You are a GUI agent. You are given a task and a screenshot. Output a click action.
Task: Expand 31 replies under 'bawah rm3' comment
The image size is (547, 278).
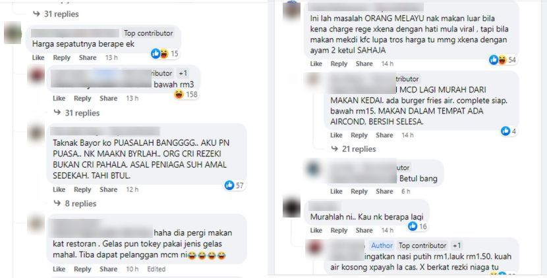(x=76, y=113)
